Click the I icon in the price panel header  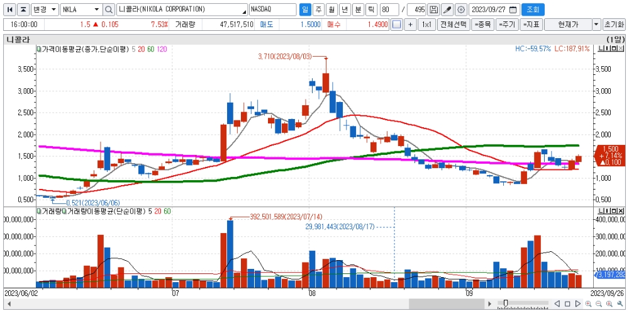[x=606, y=49]
